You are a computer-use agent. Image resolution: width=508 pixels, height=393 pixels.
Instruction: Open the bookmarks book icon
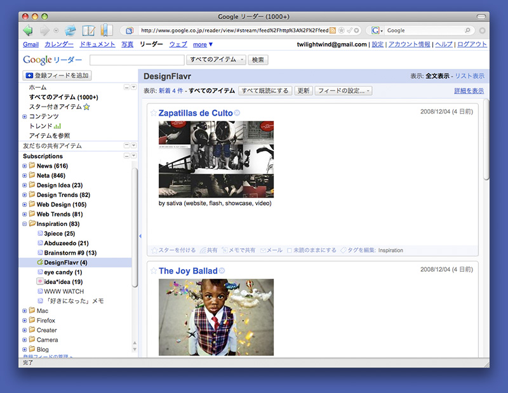coord(106,30)
